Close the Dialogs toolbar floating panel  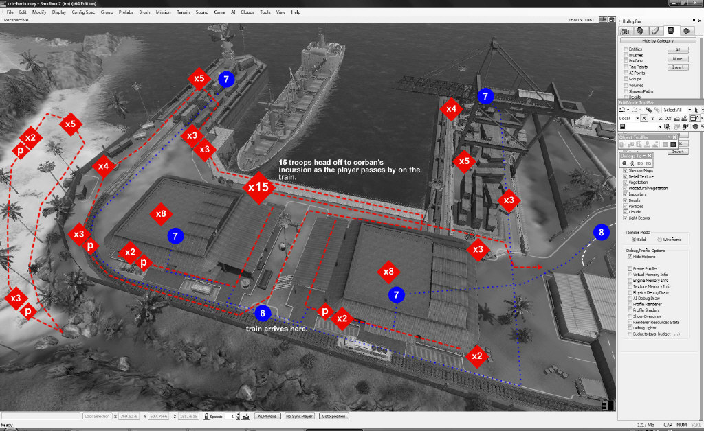(x=650, y=156)
